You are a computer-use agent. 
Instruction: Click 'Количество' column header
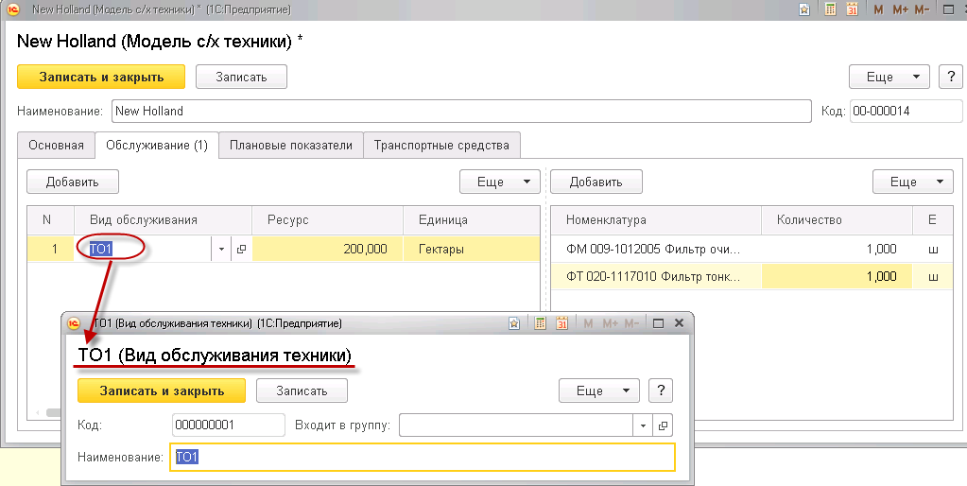(837, 220)
